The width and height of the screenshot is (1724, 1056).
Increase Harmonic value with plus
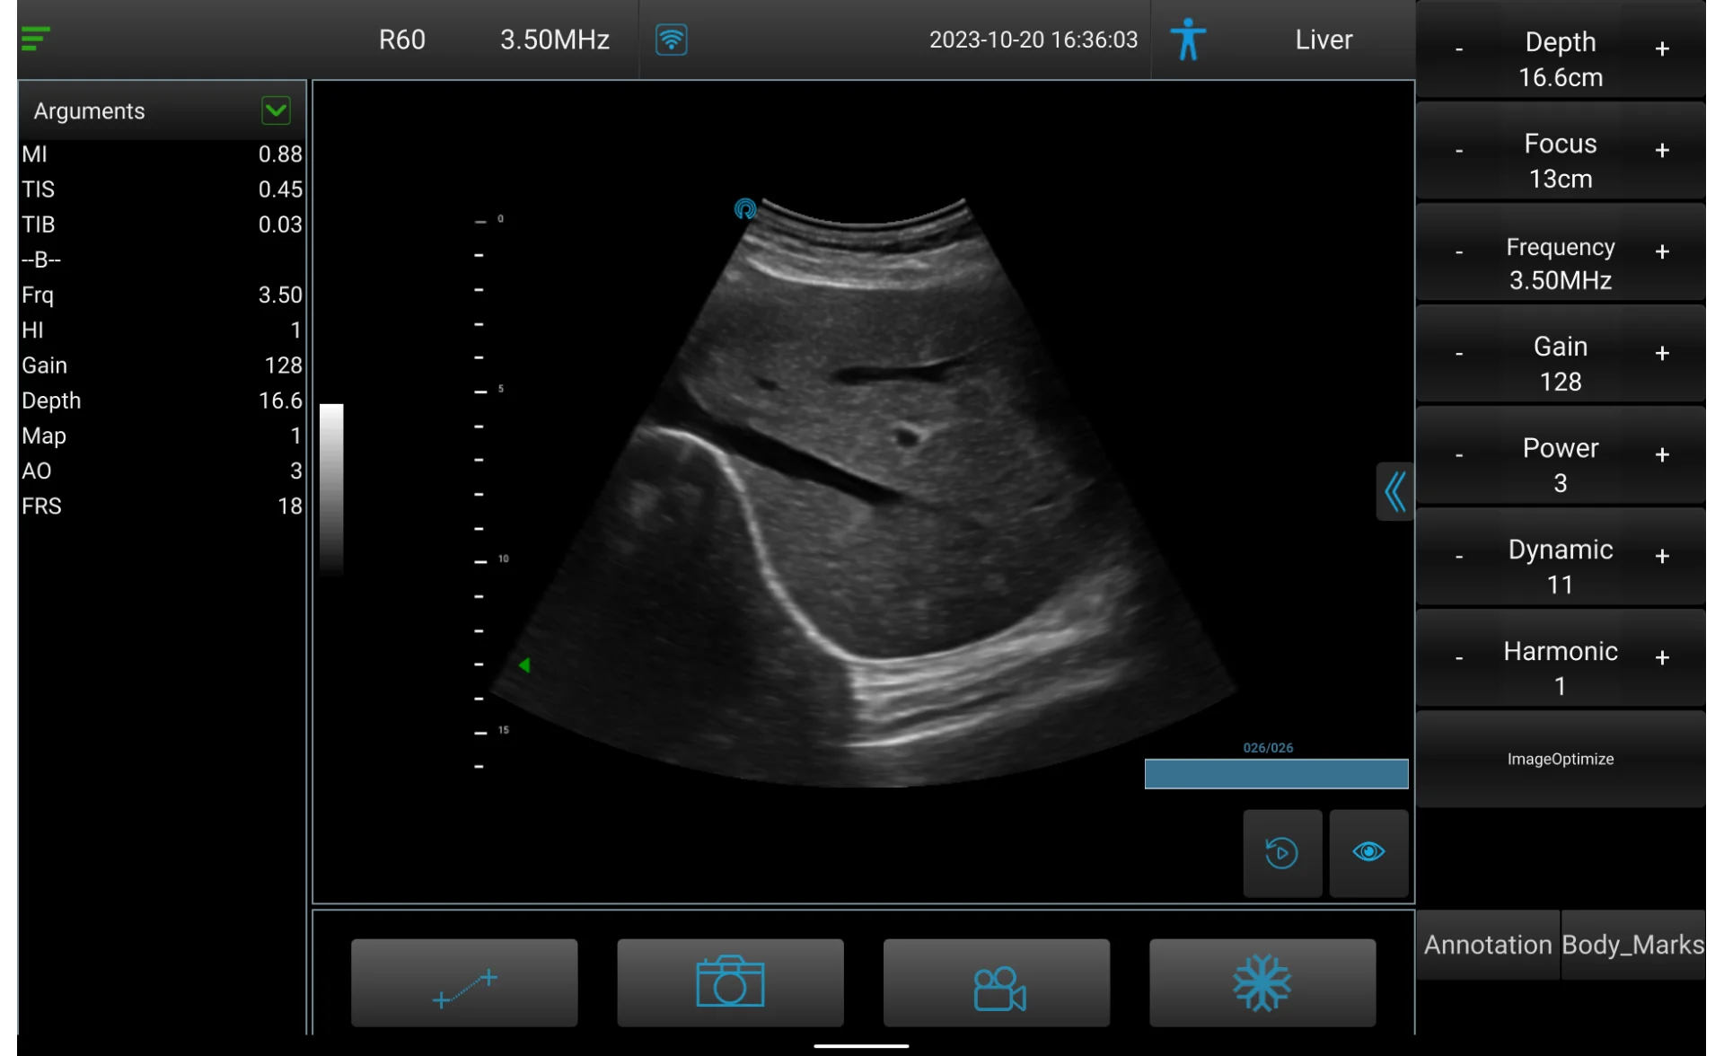[x=1662, y=658]
